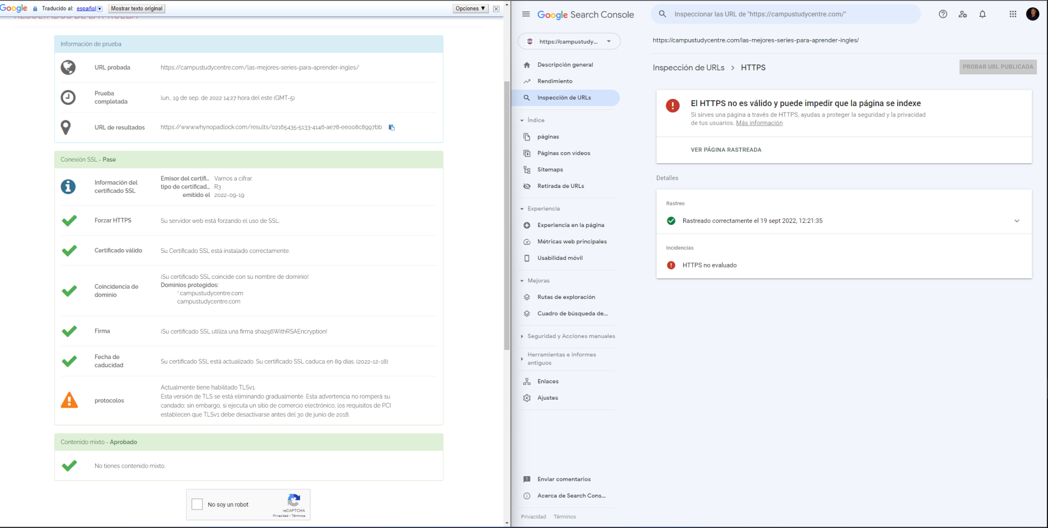
Task: Click the Rutas de exploración layers icon
Action: [527, 297]
